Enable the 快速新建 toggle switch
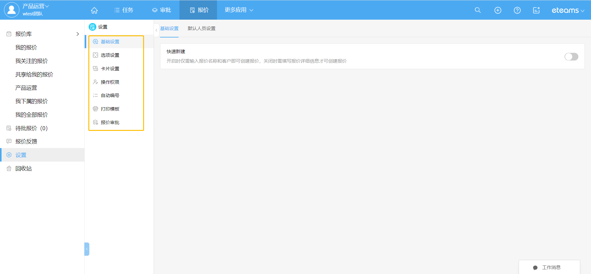 [x=571, y=57]
